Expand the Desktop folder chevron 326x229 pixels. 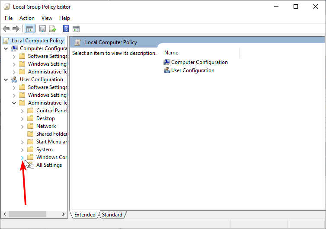(22, 119)
